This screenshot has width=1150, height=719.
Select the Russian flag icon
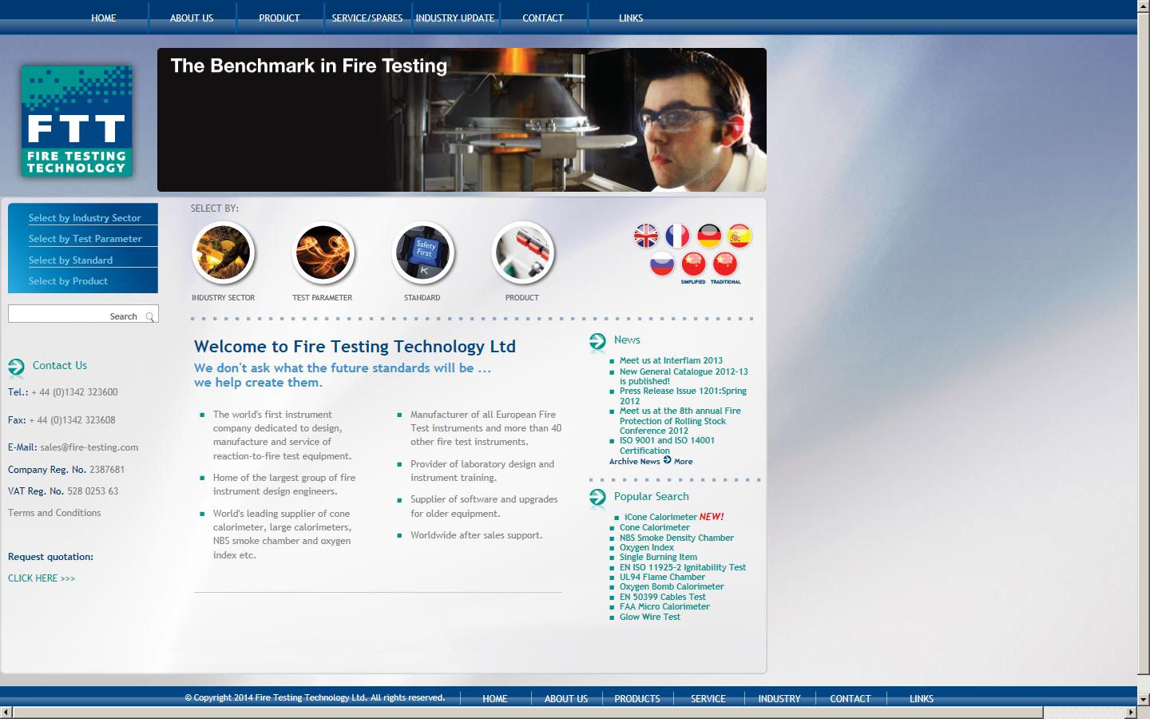coord(662,262)
